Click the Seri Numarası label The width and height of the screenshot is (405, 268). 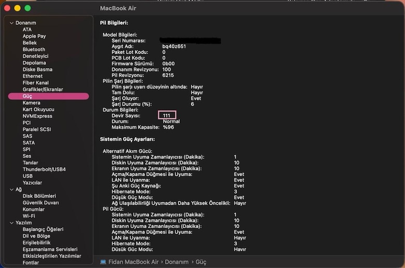tap(129, 41)
